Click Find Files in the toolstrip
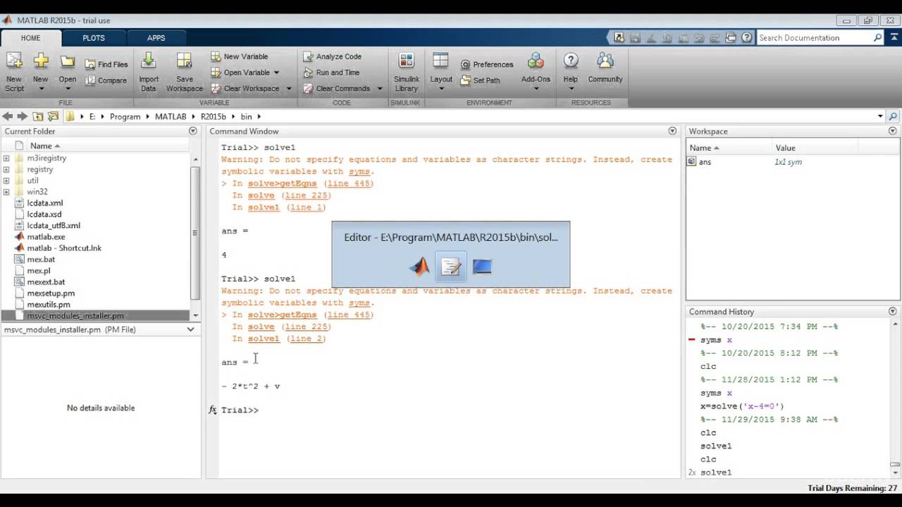The width and height of the screenshot is (902, 507). (x=106, y=64)
